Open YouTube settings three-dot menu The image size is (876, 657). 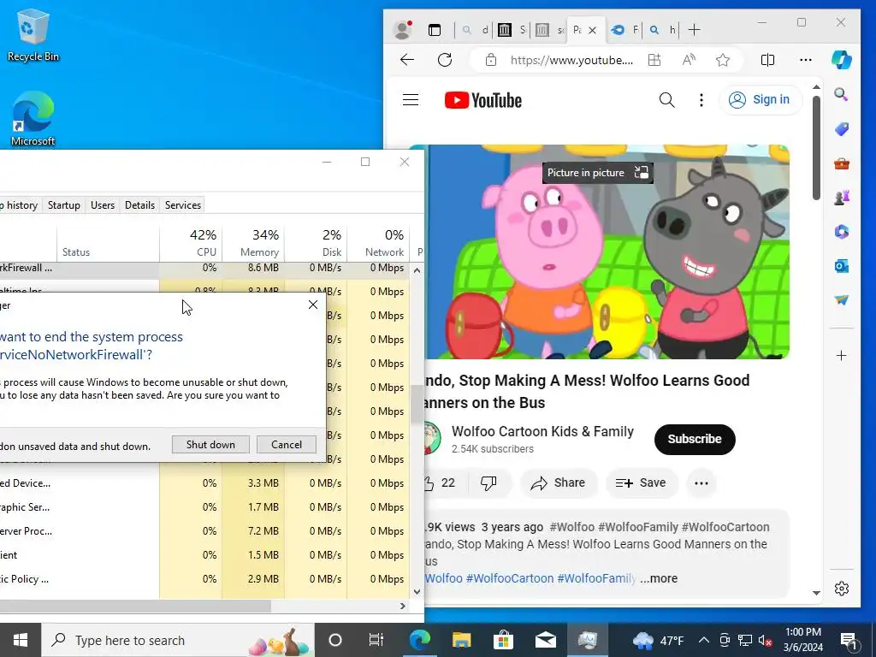pos(701,100)
